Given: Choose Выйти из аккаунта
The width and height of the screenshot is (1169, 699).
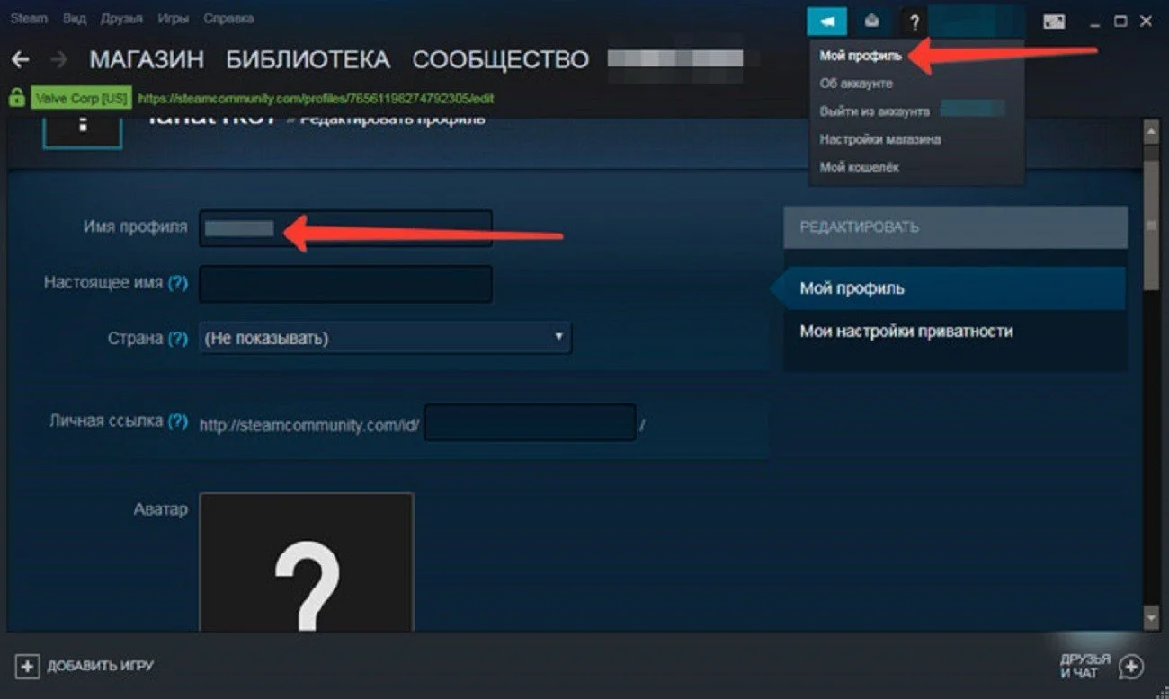Looking at the screenshot, I should (874, 111).
